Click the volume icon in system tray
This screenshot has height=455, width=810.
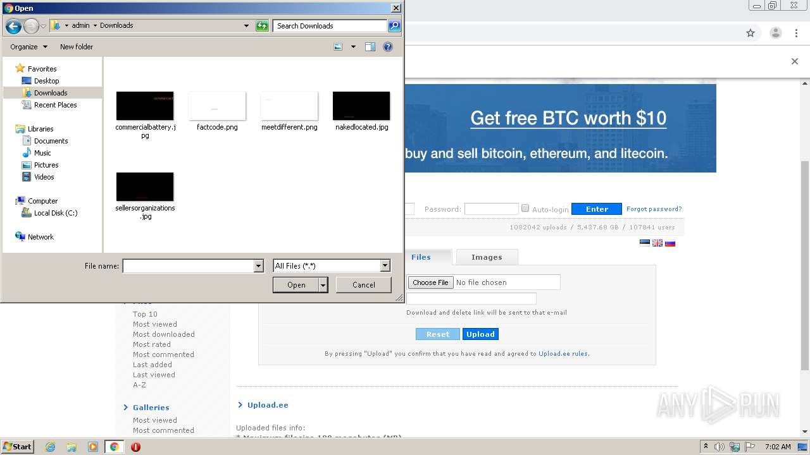(x=720, y=447)
